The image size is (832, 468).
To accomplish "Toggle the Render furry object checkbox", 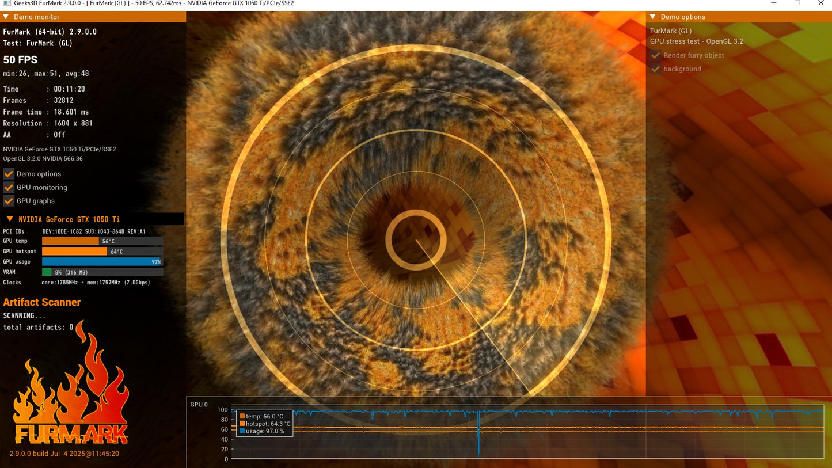I will pos(655,55).
